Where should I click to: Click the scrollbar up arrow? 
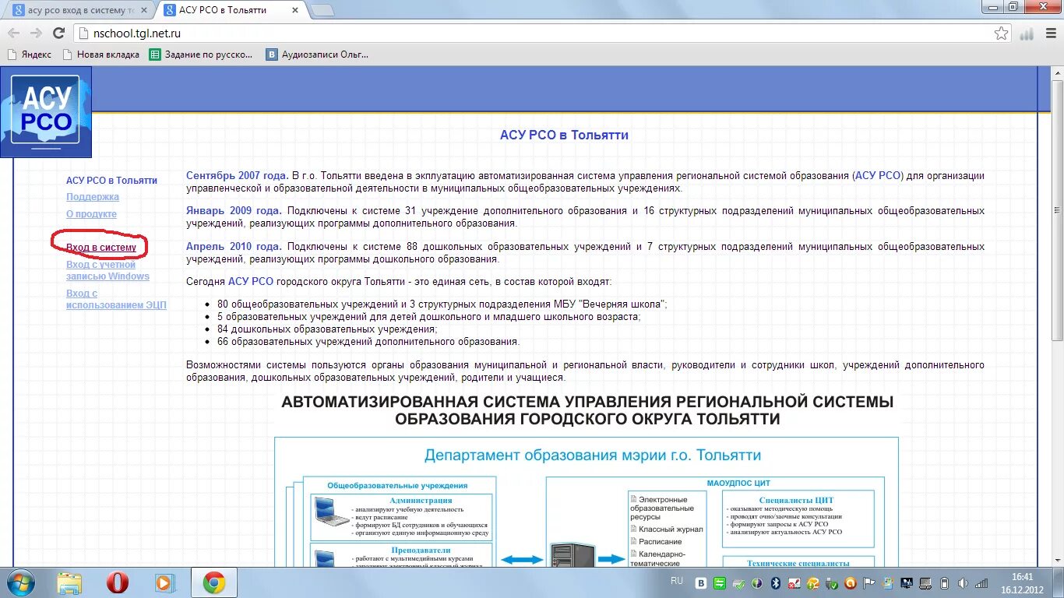coord(1057,72)
